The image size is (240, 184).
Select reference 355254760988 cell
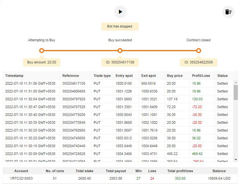click(x=74, y=130)
